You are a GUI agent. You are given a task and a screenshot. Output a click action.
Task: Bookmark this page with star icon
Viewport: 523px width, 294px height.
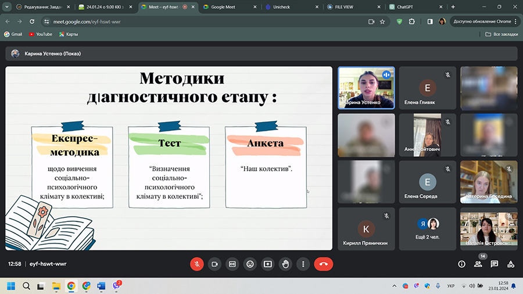382,21
